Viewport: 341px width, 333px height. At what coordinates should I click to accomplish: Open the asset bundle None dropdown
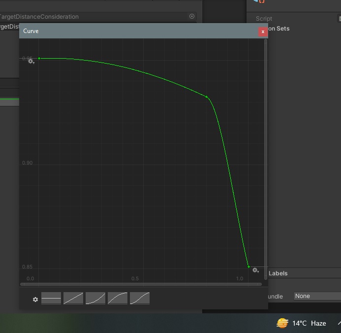[x=317, y=296]
